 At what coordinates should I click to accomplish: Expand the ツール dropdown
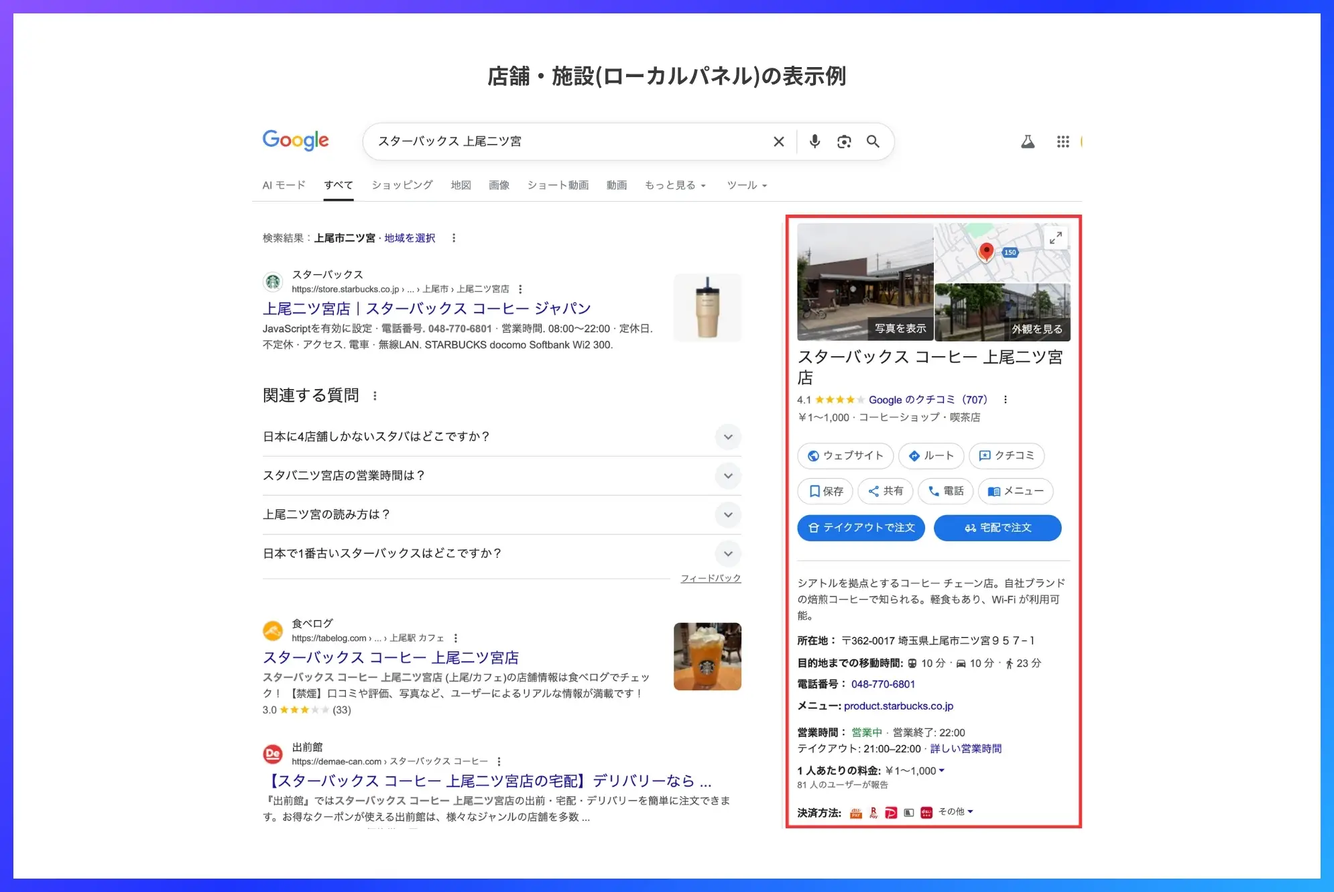745,185
